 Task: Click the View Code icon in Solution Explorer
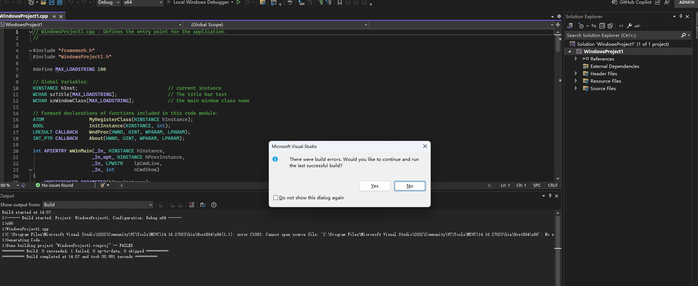coord(621,26)
